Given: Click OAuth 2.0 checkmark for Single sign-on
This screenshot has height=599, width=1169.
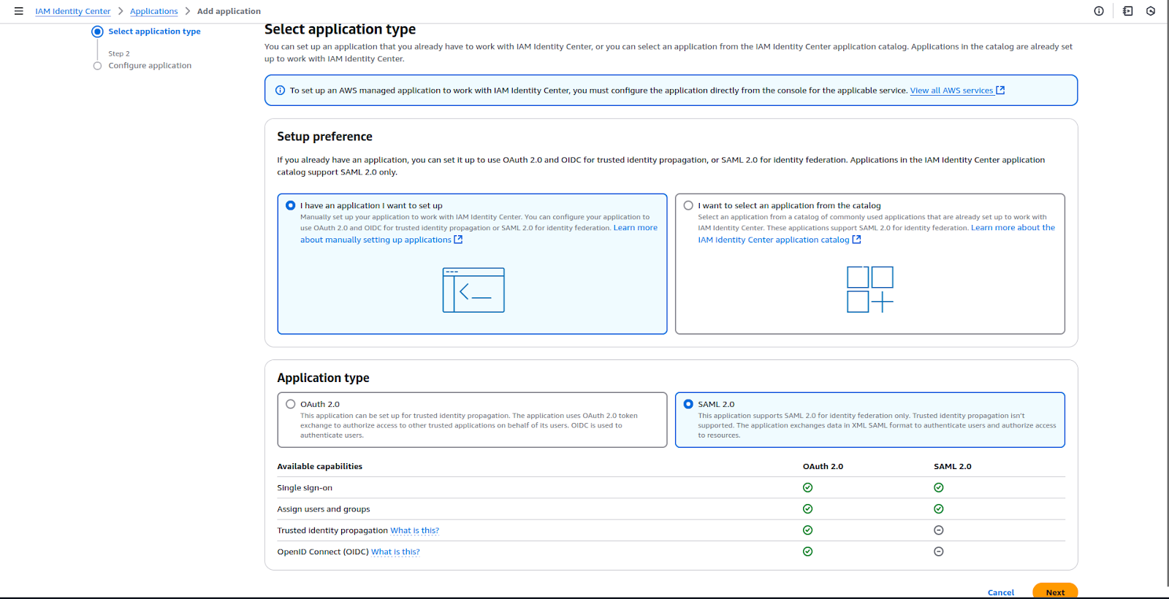Looking at the screenshot, I should click(807, 487).
